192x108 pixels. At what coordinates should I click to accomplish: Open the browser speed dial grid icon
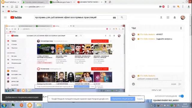pyautogui.click(x=16, y=7)
